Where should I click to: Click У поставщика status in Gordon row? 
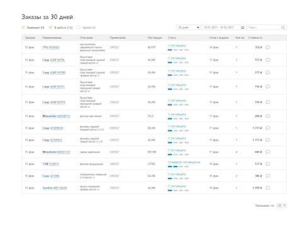coord(177,186)
